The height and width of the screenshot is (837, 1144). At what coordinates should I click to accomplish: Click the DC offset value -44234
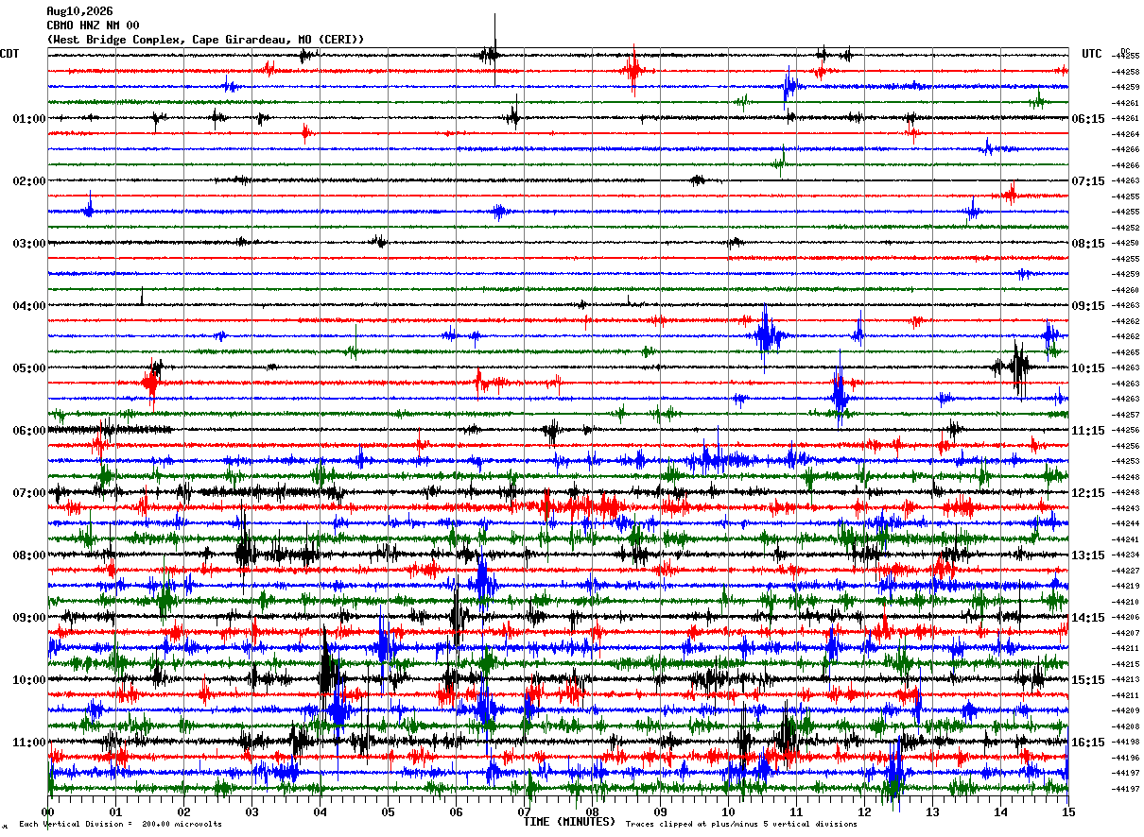point(1125,555)
